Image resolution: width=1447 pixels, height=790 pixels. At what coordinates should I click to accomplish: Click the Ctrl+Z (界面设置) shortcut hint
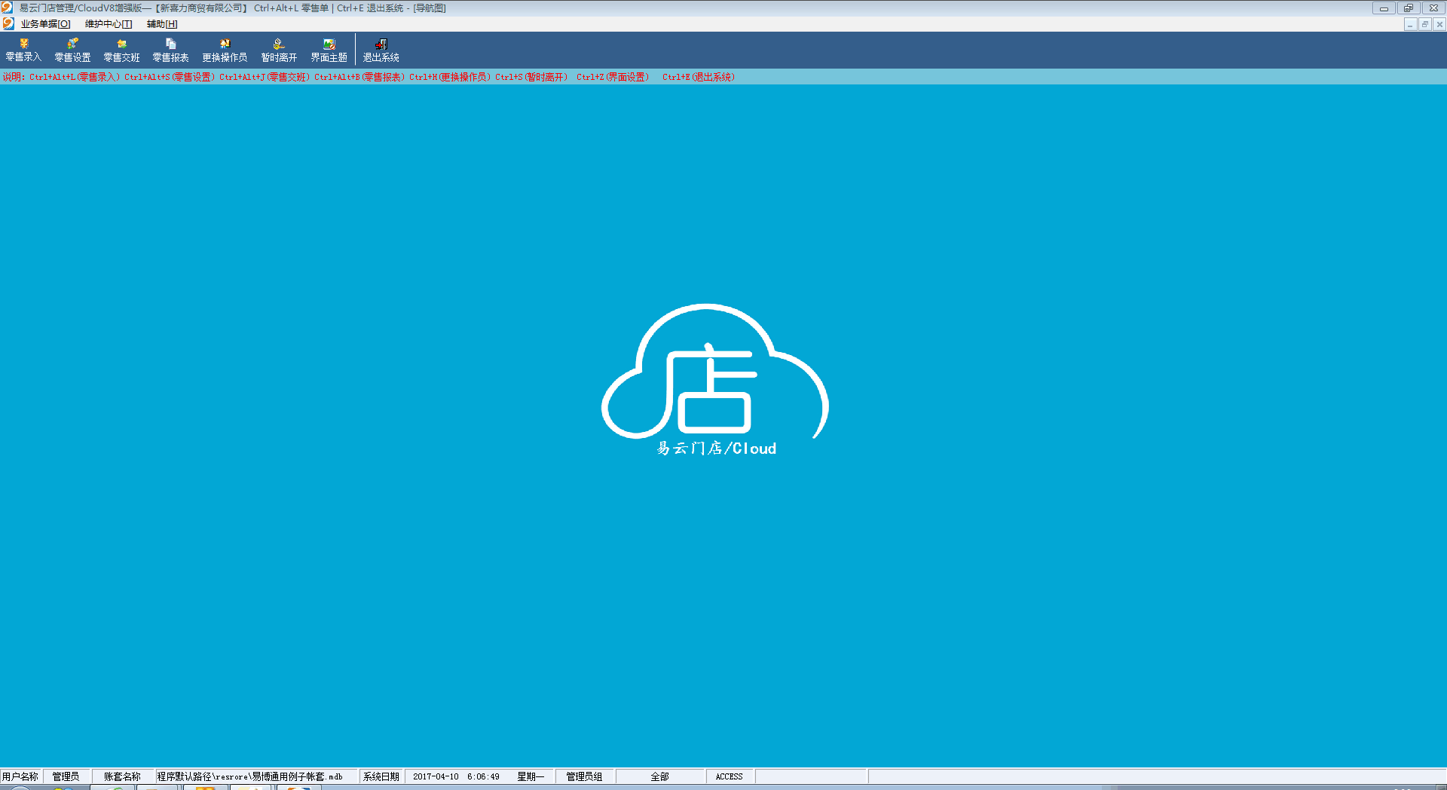point(613,77)
